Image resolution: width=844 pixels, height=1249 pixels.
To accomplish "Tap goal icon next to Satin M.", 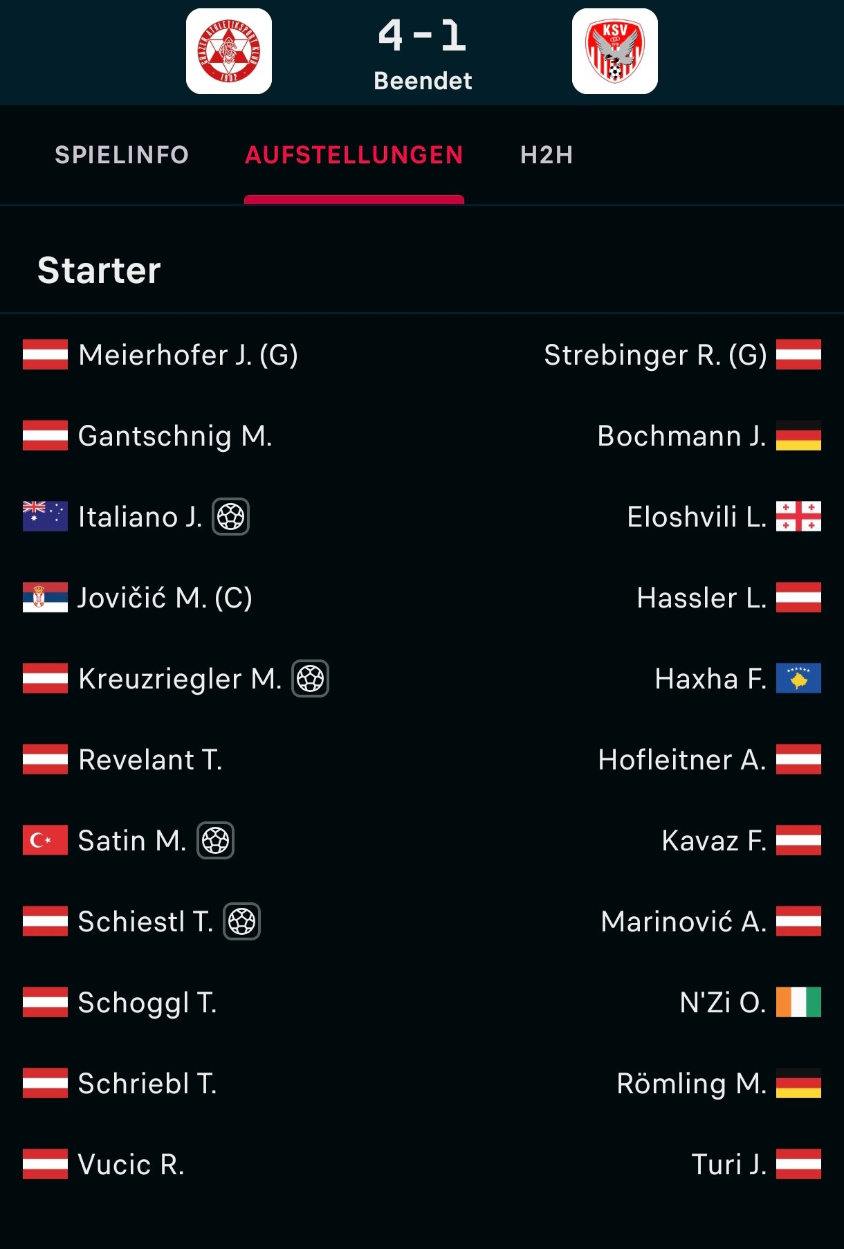I will 216,841.
